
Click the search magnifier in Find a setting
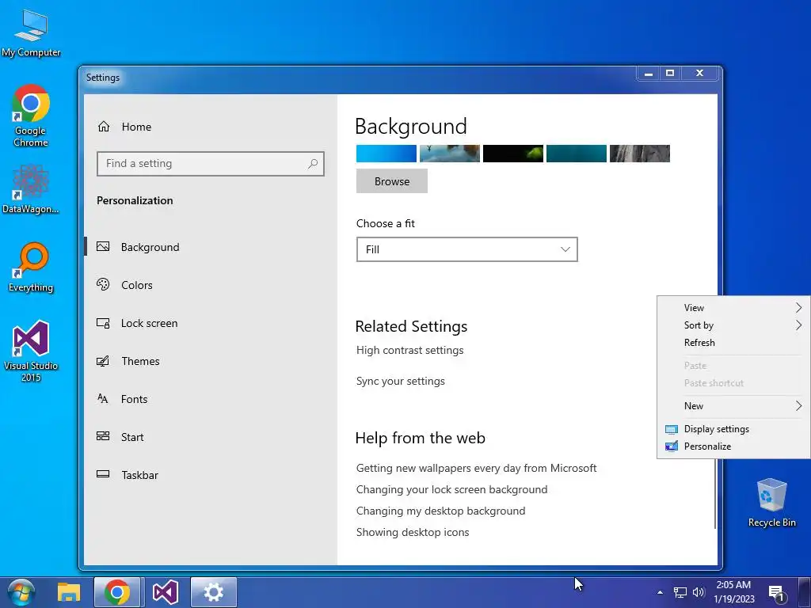tap(313, 164)
